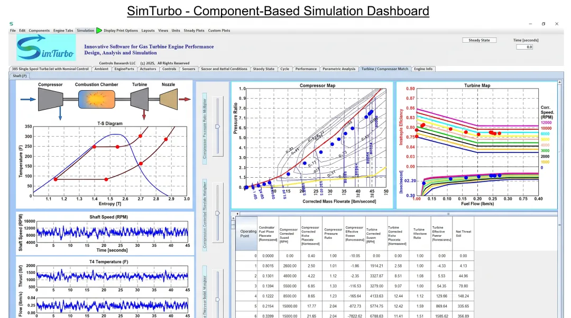The image size is (571, 318).
Task: Click the 12000 corrected speed legend entry
Action: tap(546, 122)
